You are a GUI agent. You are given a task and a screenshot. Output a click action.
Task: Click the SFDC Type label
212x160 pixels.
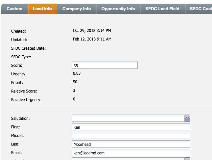(21, 57)
